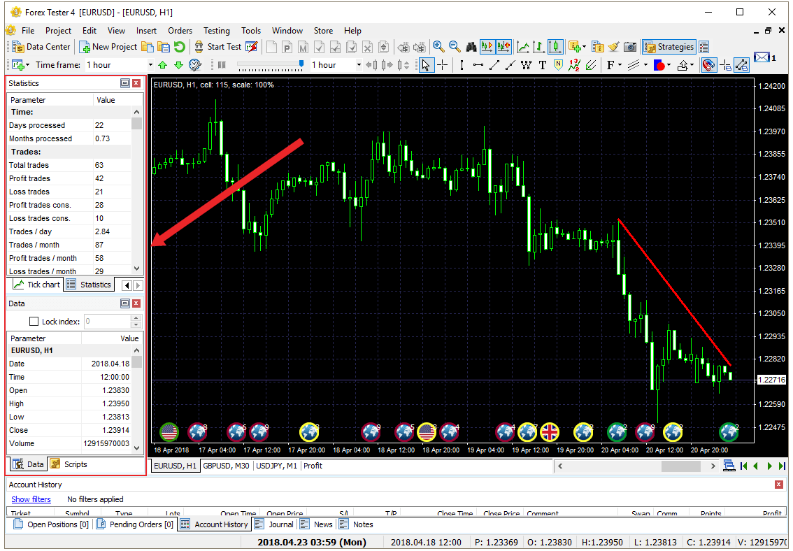Click the Show filters link
The image size is (793, 551).
coord(31,499)
